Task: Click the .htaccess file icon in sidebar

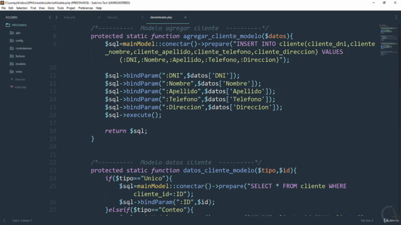Action: [11, 79]
